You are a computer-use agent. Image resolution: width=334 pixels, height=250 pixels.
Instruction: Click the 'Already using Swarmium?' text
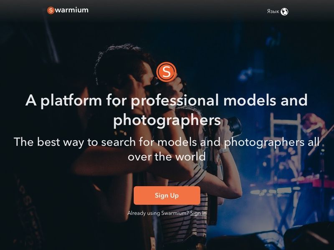[158, 213]
